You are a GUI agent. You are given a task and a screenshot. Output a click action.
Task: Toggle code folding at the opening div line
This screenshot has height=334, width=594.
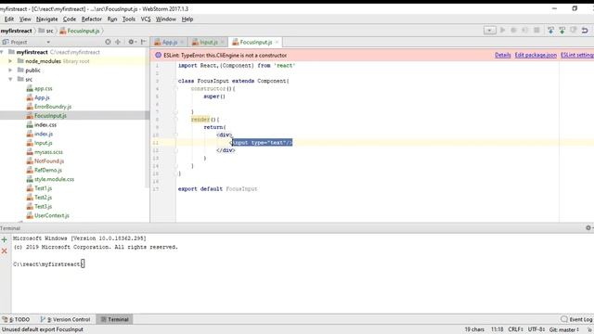(x=175, y=135)
